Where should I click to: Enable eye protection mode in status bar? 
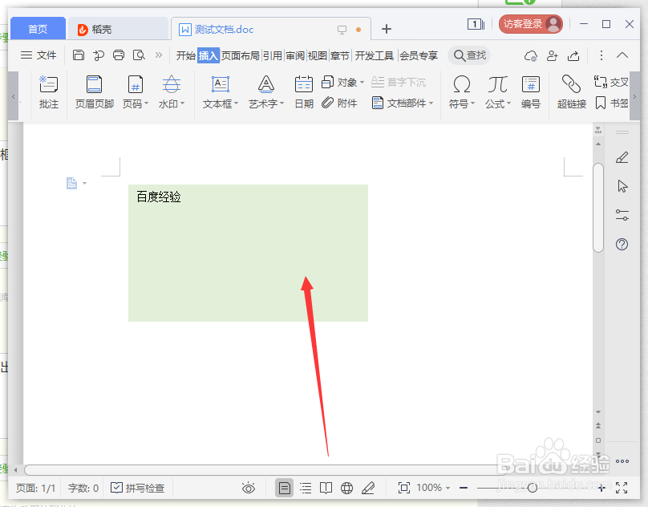(x=249, y=488)
